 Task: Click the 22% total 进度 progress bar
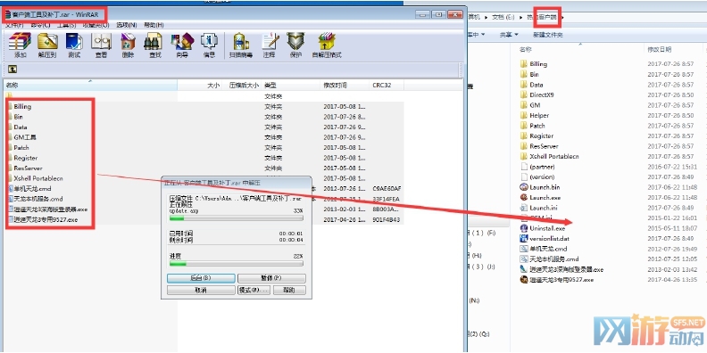(x=236, y=263)
